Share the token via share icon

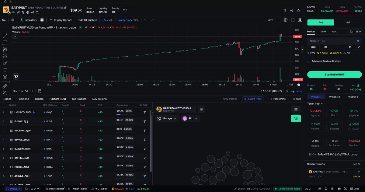(x=292, y=10)
